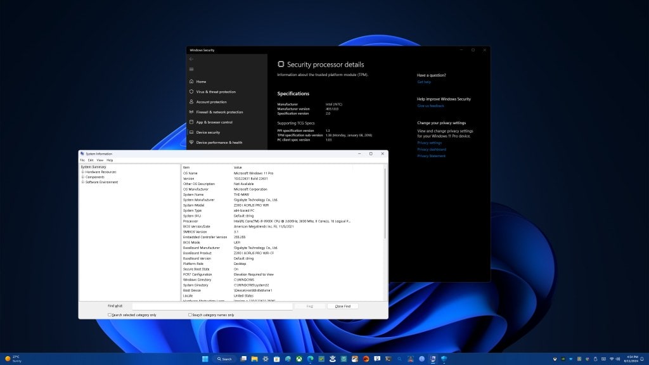Select Account protection in the sidebar
The width and height of the screenshot is (649, 365).
(x=211, y=102)
